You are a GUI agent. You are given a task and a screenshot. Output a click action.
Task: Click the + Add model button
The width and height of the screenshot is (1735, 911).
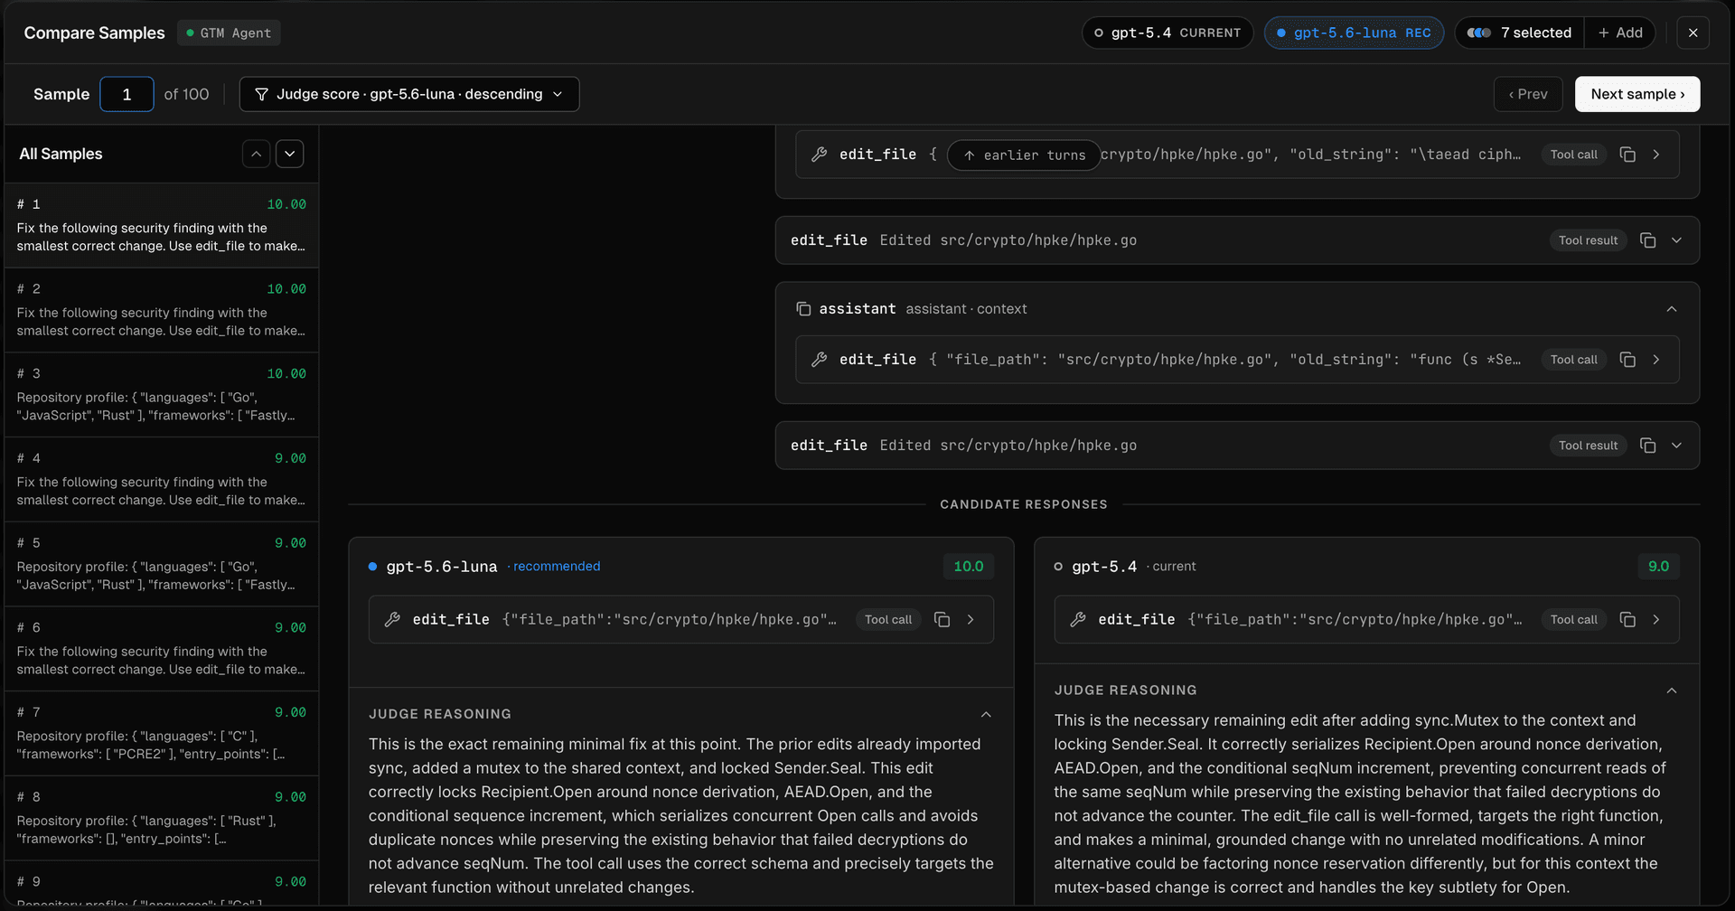1620,33
